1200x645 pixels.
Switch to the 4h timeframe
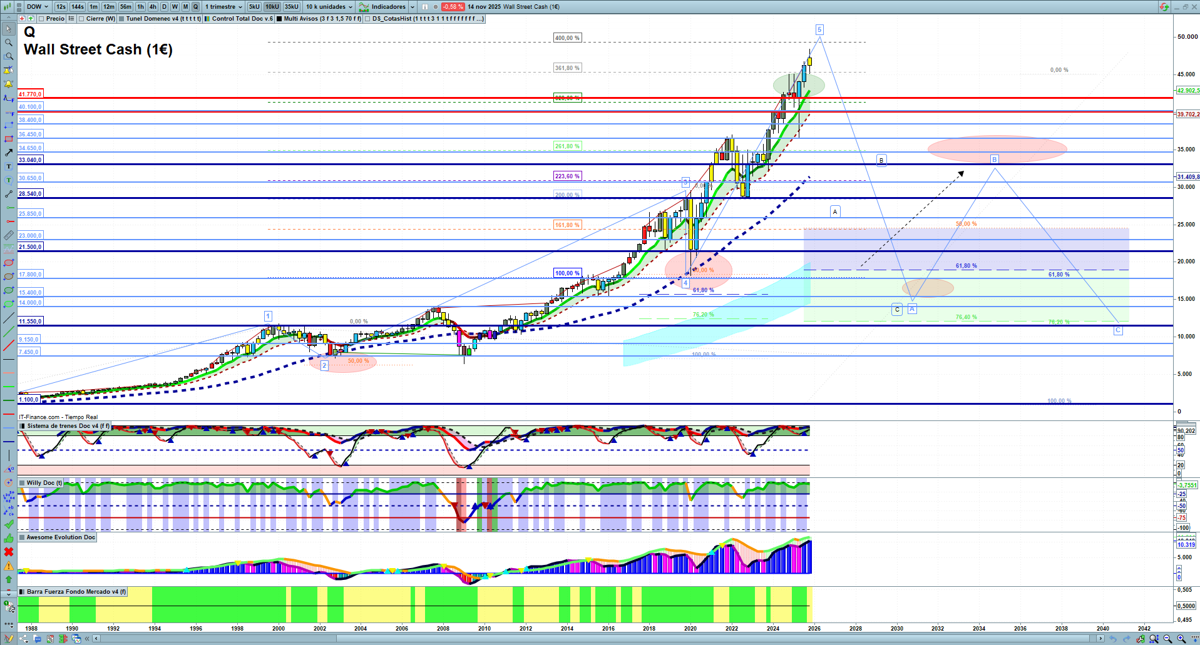click(153, 7)
